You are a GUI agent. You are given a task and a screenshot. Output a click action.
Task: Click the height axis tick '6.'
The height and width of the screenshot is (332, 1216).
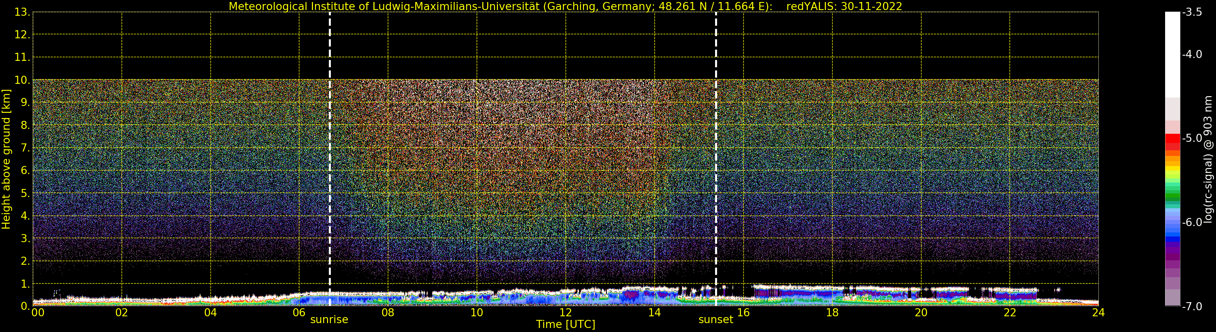25,170
